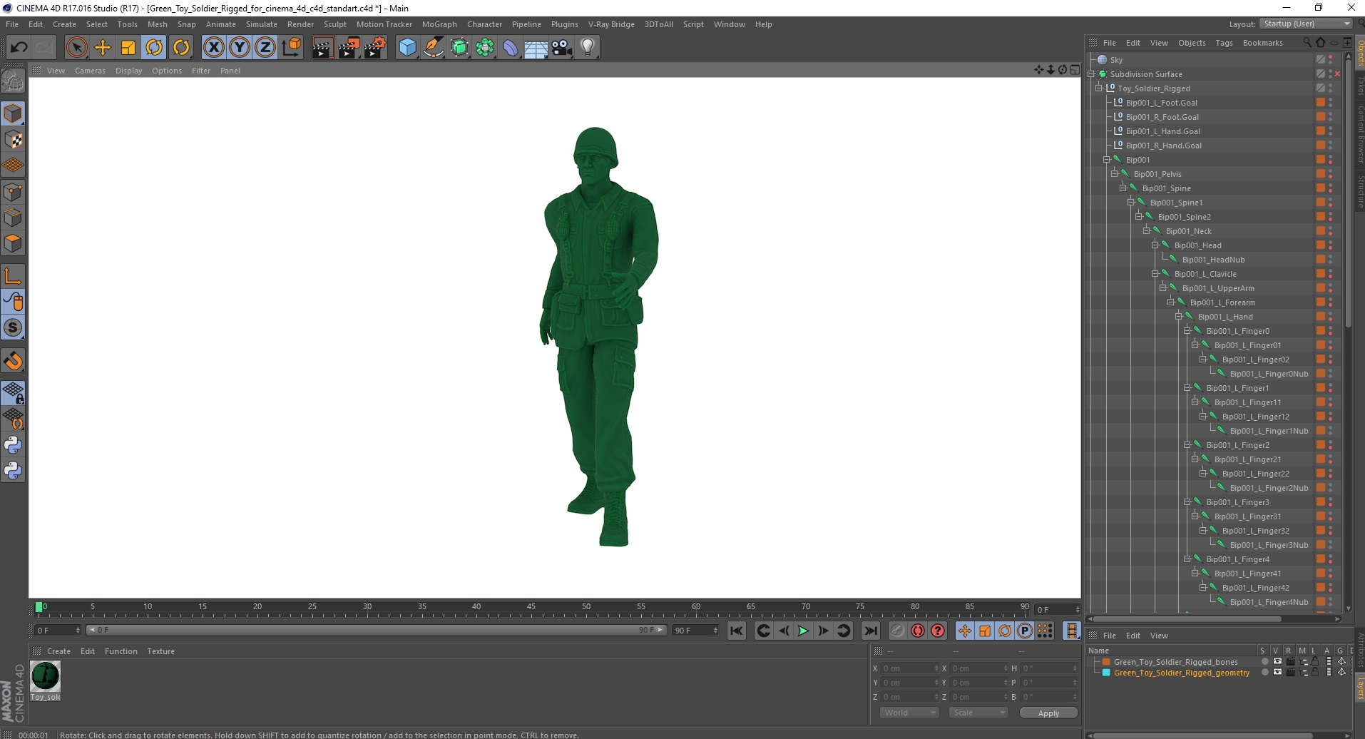Open the Array modeling object icon

click(x=485, y=48)
